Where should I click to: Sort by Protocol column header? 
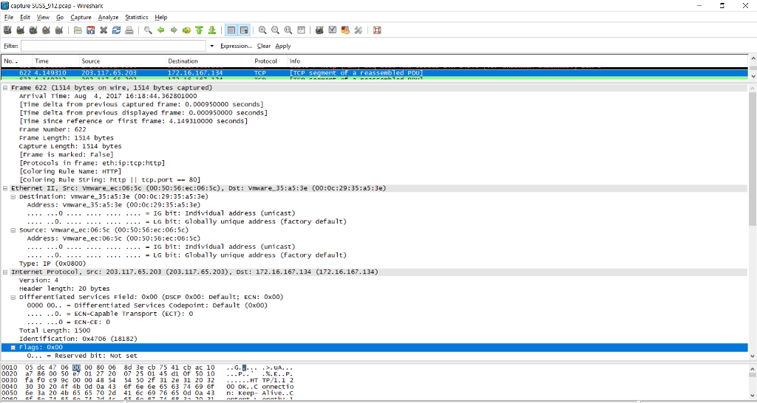(x=269, y=61)
